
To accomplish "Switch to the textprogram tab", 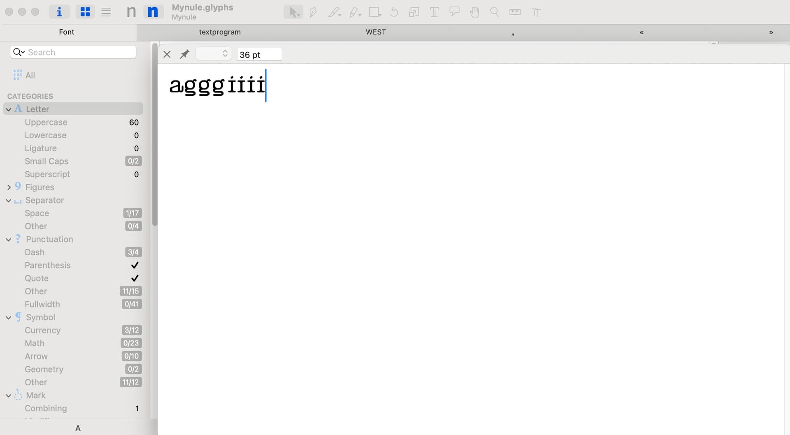I will point(220,32).
